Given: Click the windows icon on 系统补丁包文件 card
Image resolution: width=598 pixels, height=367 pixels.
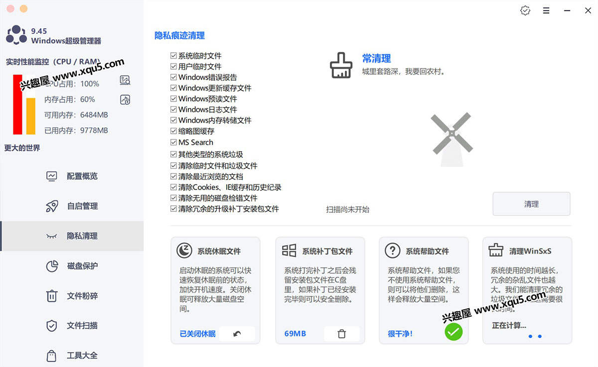Looking at the screenshot, I should coord(289,251).
